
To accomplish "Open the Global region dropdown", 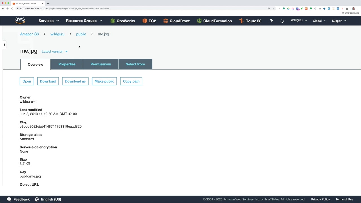I will 319,21.
